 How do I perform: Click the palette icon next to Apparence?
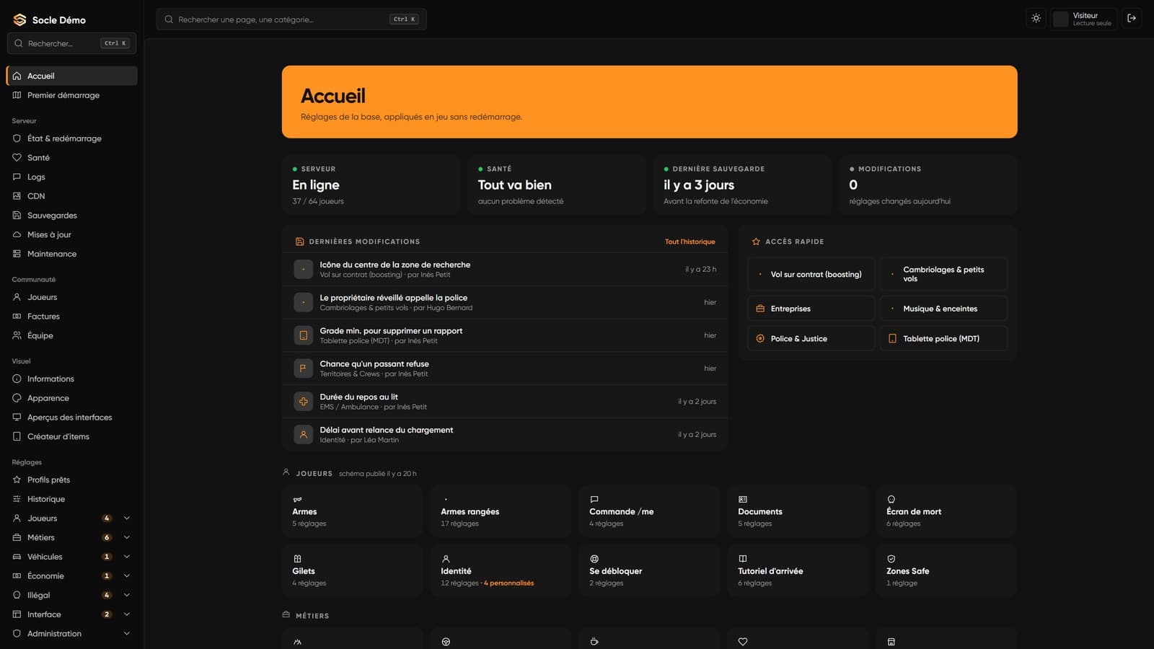point(17,398)
